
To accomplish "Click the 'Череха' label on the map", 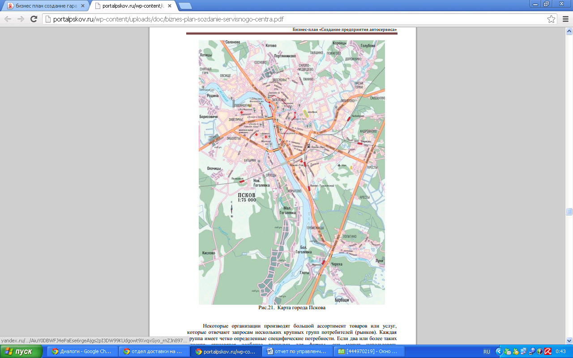I will click(x=336, y=264).
